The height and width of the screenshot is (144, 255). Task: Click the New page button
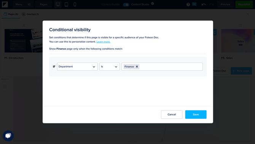pyautogui.click(x=241, y=71)
